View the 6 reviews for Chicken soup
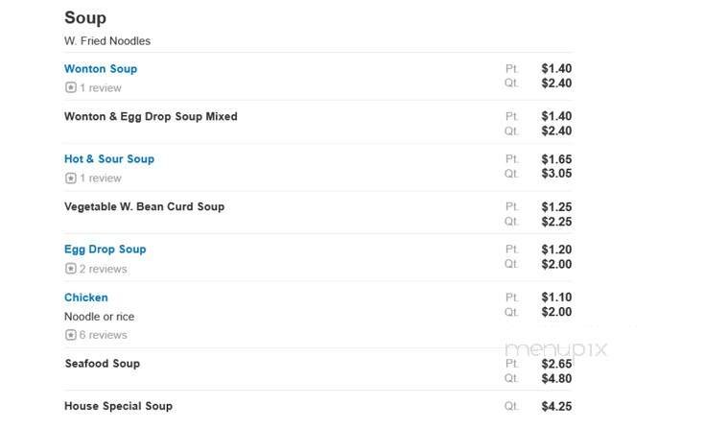Image resolution: width=728 pixels, height=429 pixels. tap(103, 335)
